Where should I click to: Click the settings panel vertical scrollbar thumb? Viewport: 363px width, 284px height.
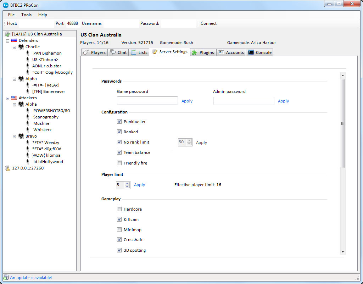(x=343, y=123)
